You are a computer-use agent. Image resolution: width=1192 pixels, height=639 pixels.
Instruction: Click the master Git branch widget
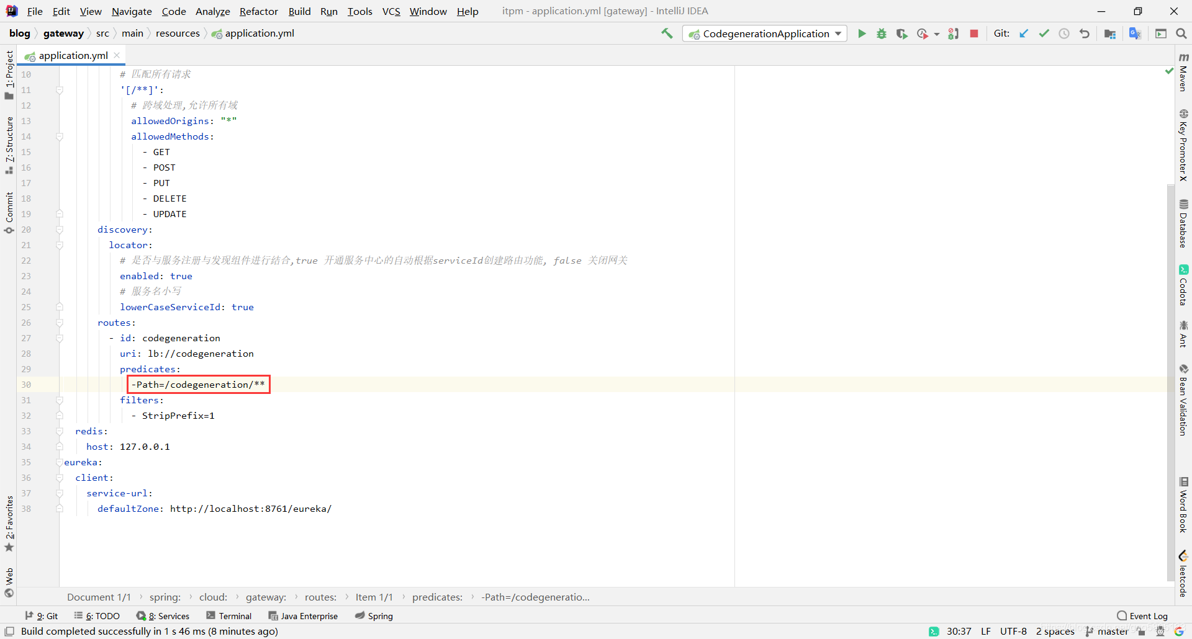point(1107,632)
